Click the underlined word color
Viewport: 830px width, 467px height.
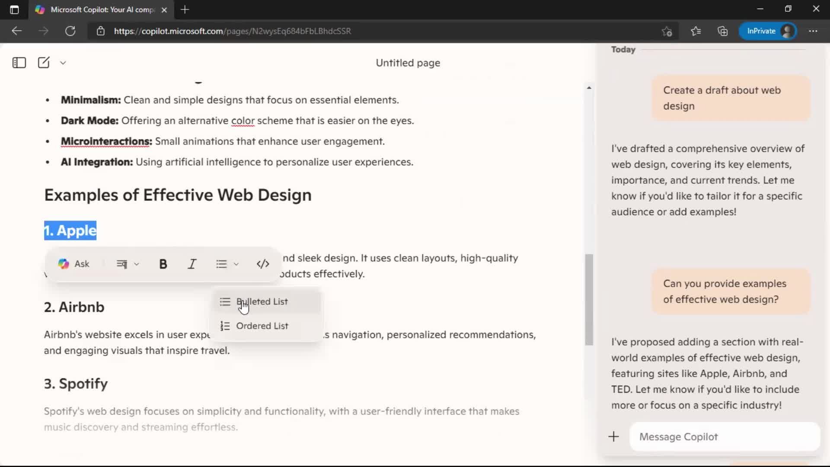[243, 121]
